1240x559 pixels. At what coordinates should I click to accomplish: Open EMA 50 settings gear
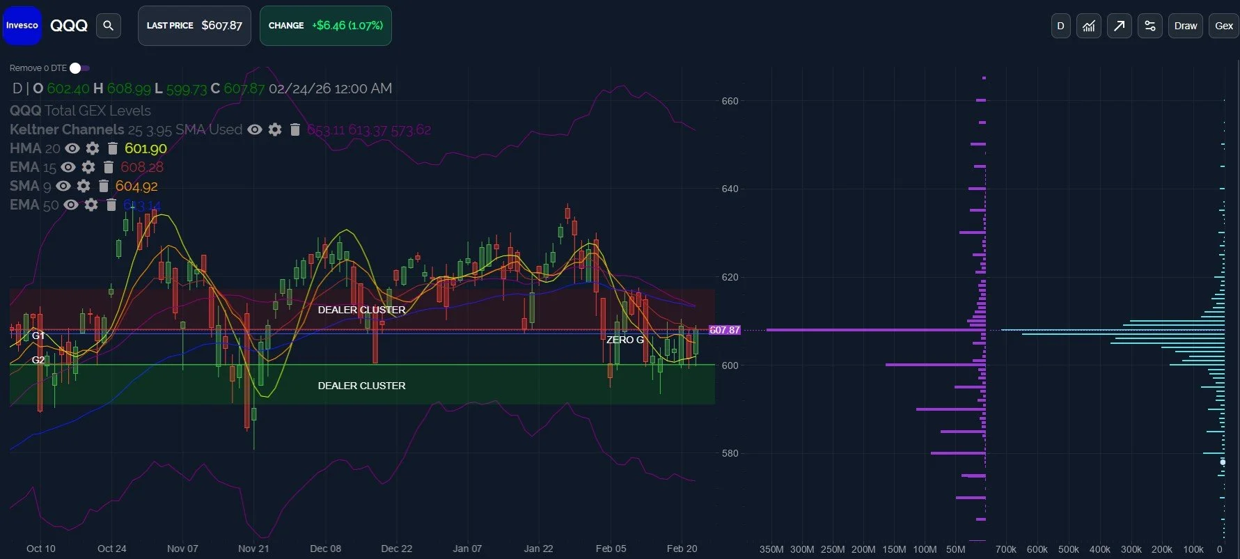pos(91,205)
